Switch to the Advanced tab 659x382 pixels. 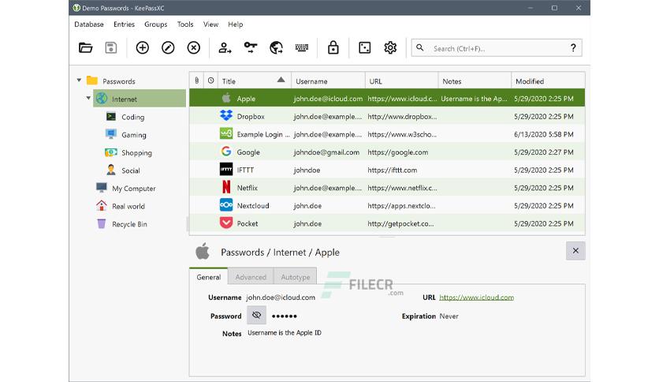(251, 277)
